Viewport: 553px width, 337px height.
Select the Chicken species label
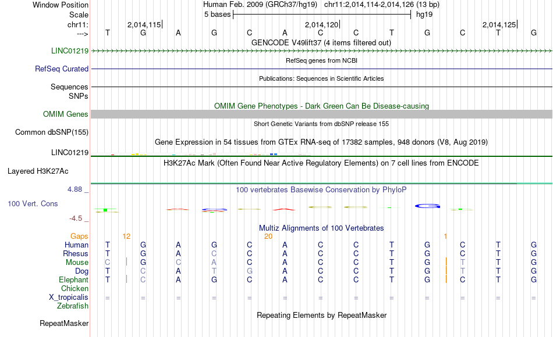coord(75,288)
